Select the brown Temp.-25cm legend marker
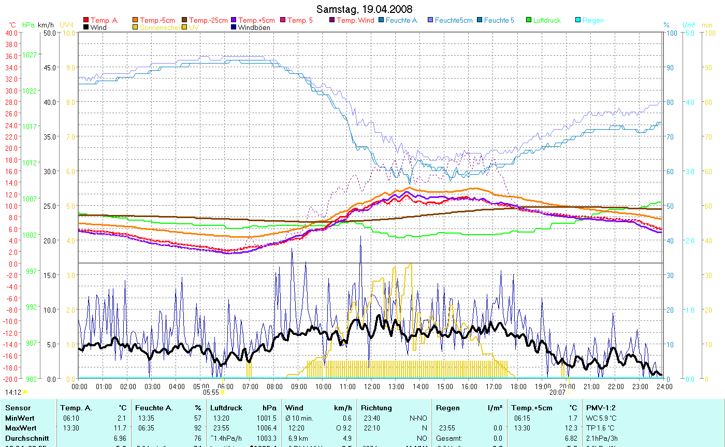Image resolution: width=725 pixels, height=447 pixels. (x=184, y=21)
